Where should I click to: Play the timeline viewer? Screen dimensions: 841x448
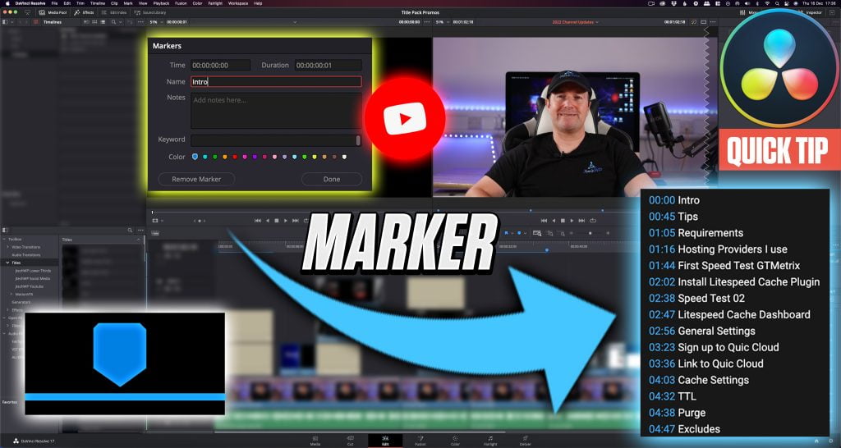(x=572, y=220)
